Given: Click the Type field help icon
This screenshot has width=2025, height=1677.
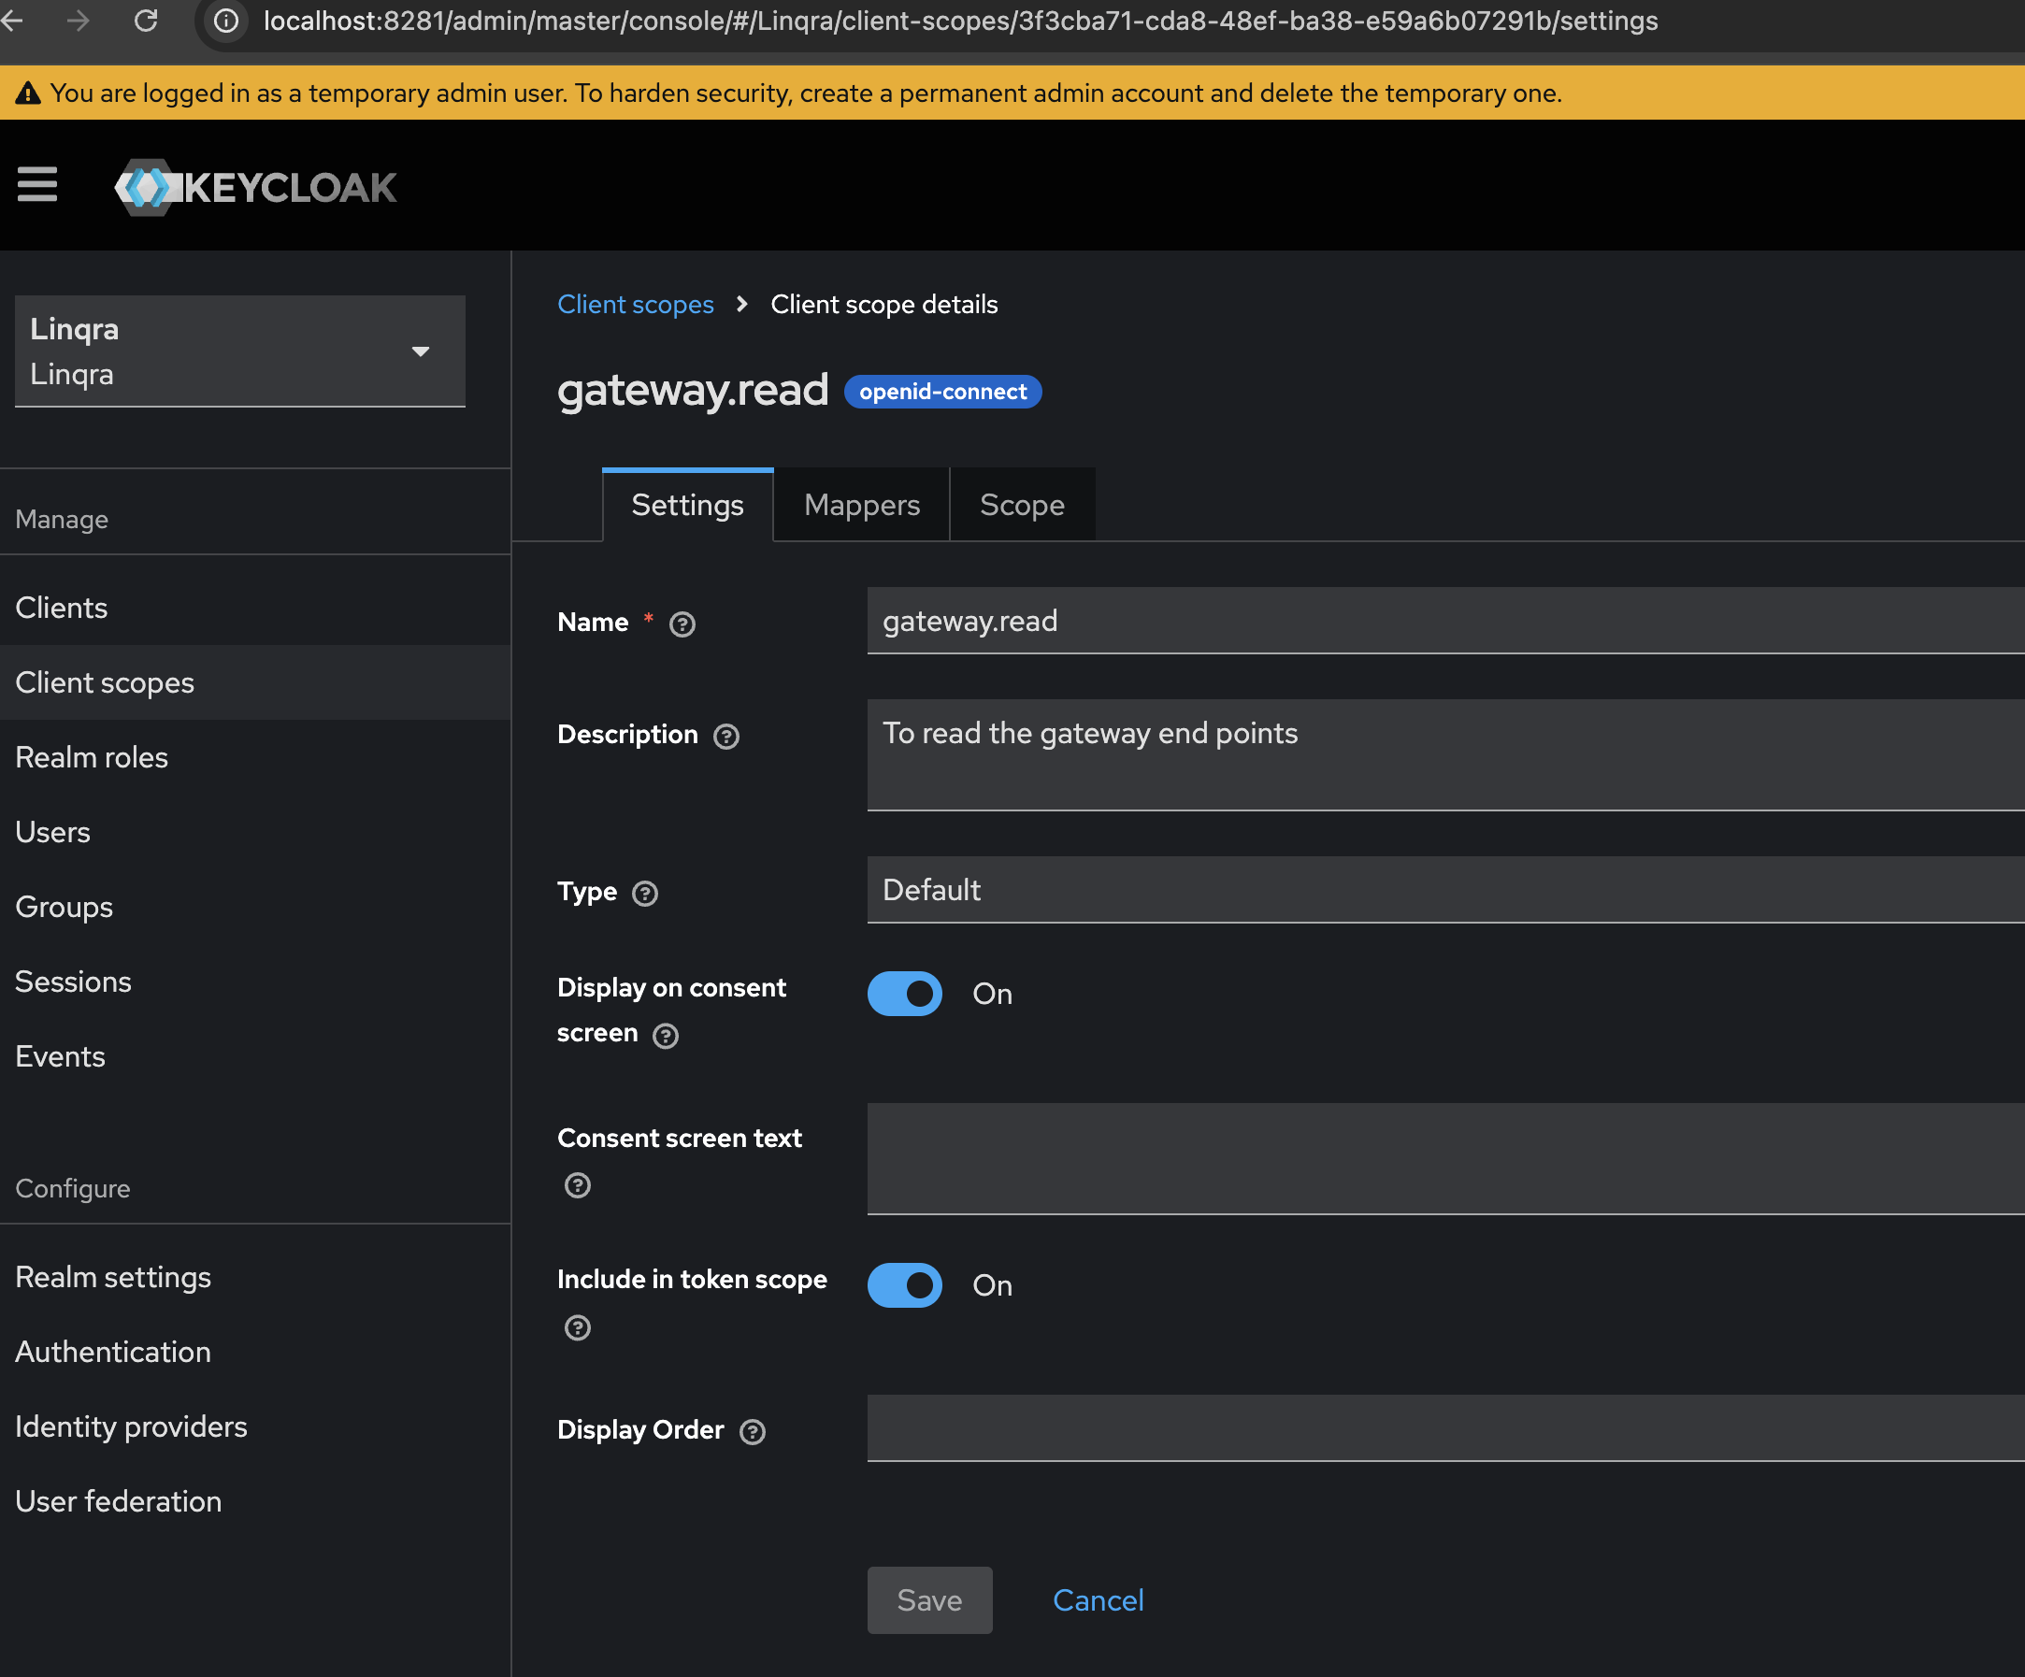Looking at the screenshot, I should click(644, 894).
